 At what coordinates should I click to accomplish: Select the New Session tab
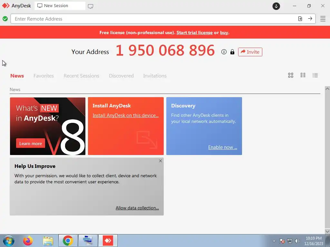60,6
